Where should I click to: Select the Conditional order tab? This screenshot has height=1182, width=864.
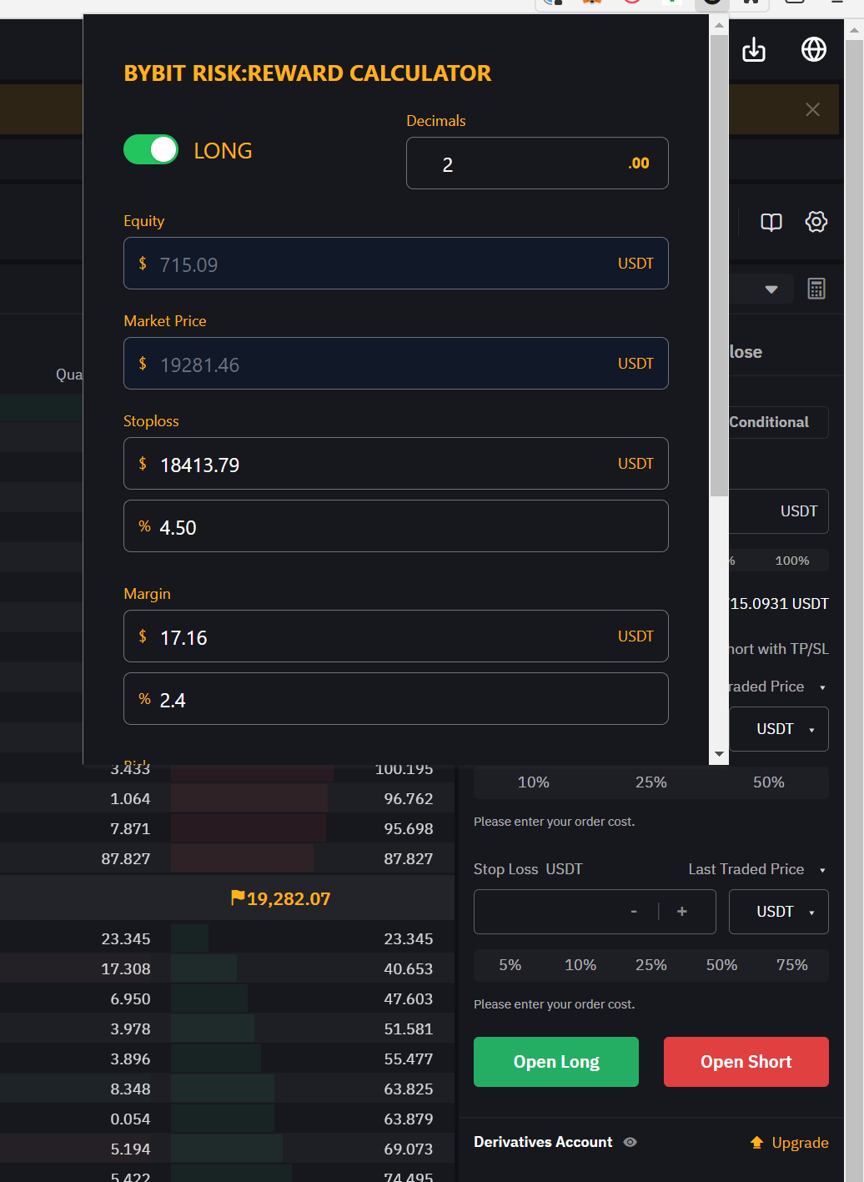[x=769, y=422]
